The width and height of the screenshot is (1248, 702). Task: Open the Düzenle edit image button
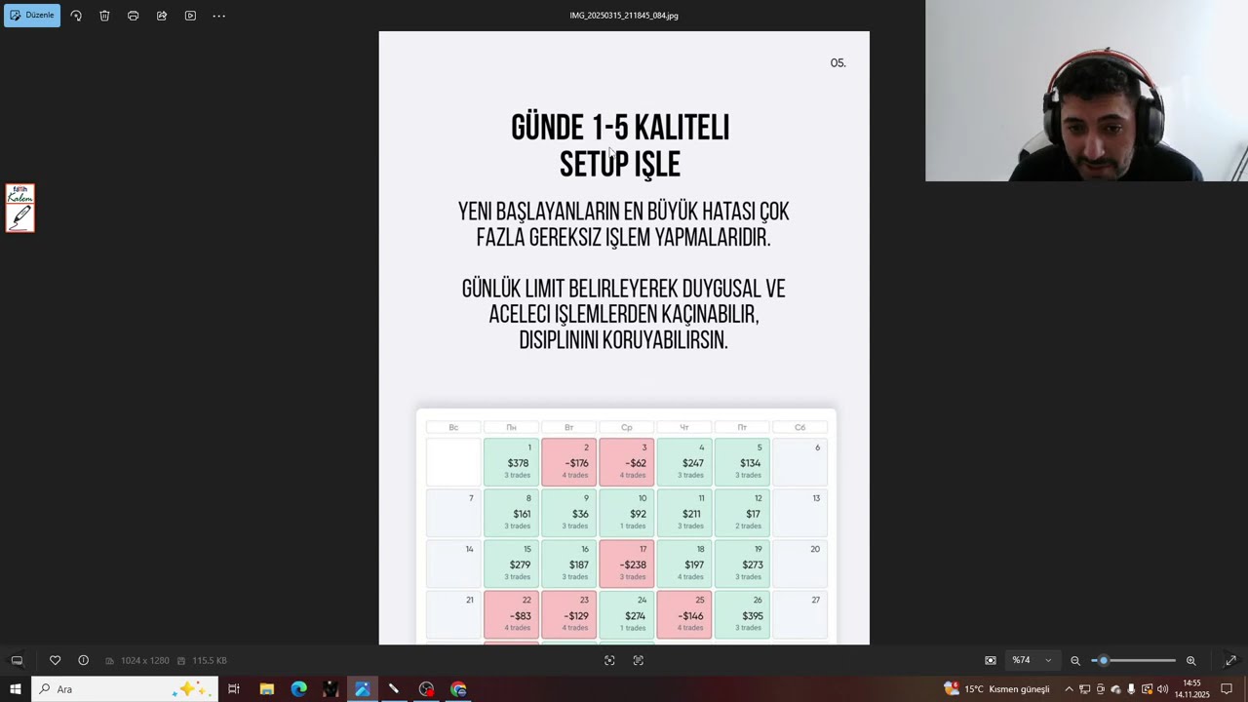tap(32, 16)
